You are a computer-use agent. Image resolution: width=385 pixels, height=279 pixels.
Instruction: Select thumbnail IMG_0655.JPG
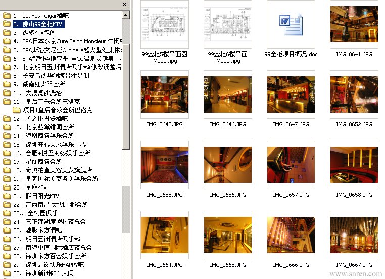165,165
